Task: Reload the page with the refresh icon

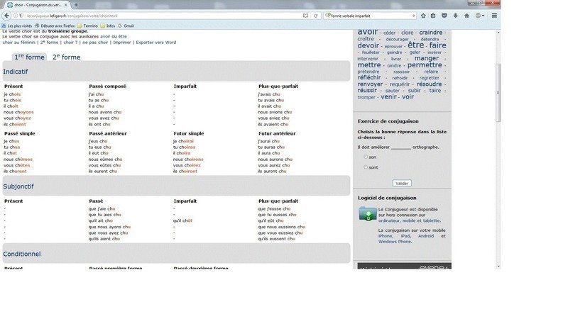Action: [x=315, y=15]
